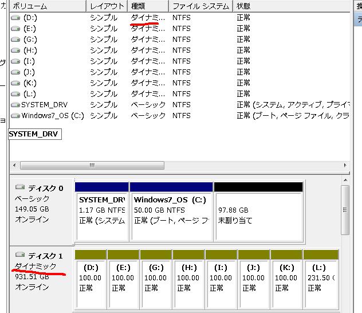This screenshot has width=362, height=313.
Task: Click the NTFS cell in the (G:) row
Action: tap(182, 40)
